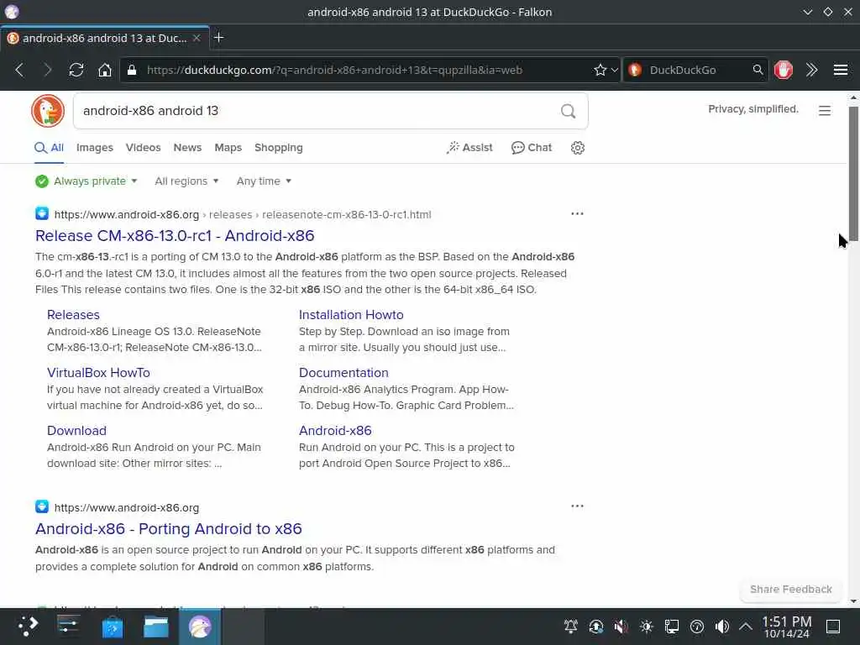This screenshot has width=860, height=645.
Task: Open notifications bell in system tray
Action: click(x=570, y=626)
